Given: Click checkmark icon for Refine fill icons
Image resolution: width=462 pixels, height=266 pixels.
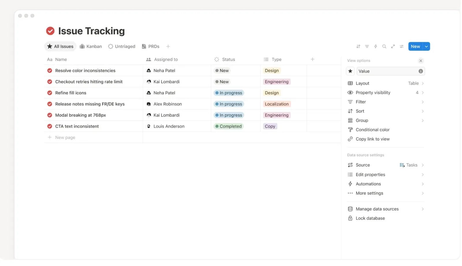Looking at the screenshot, I should click(x=50, y=93).
